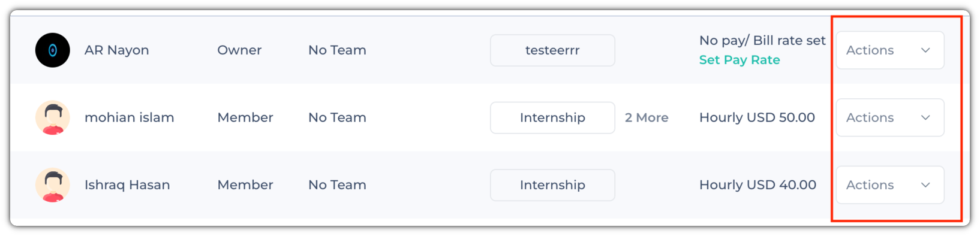The height and width of the screenshot is (236, 980).
Task: Click No Team in mohian islam's row
Action: (x=337, y=117)
